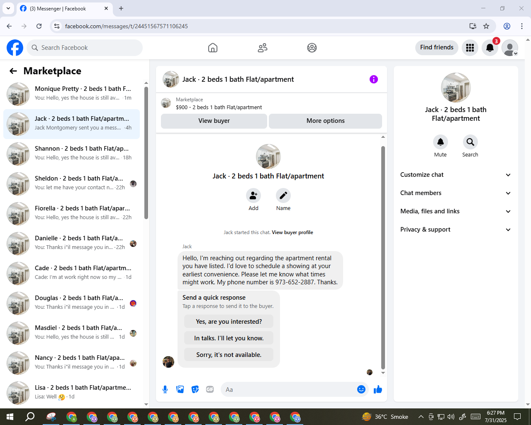Viewport: 531px width, 425px height.
Task: Mute the chat via bell icon
Action: pyautogui.click(x=441, y=142)
